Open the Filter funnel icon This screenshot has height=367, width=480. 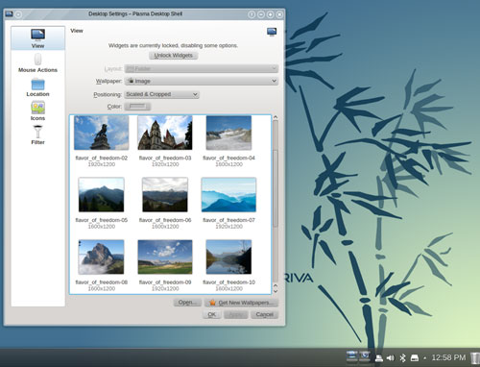[37, 132]
